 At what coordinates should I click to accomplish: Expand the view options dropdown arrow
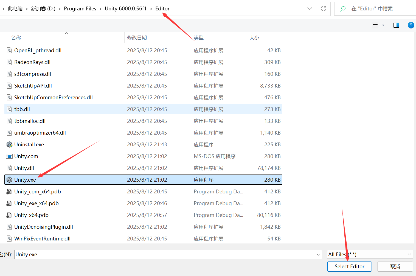pyautogui.click(x=383, y=25)
